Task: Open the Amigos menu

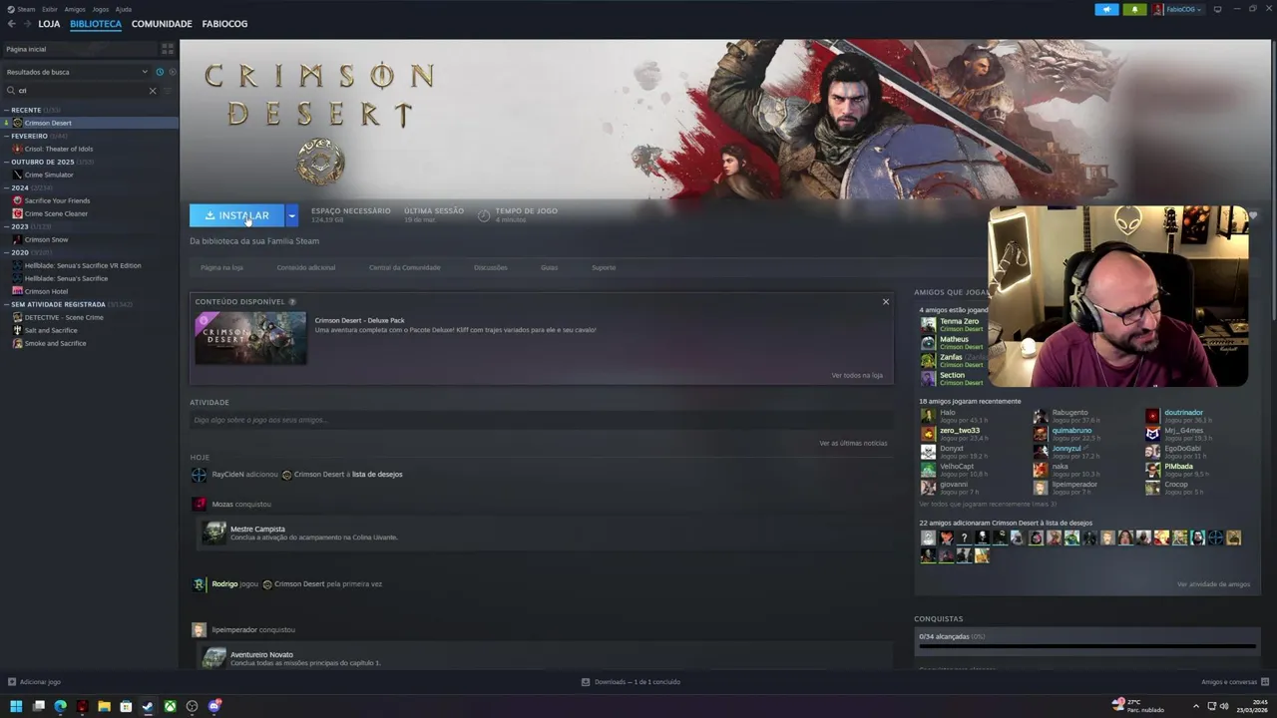Action: pos(75,9)
